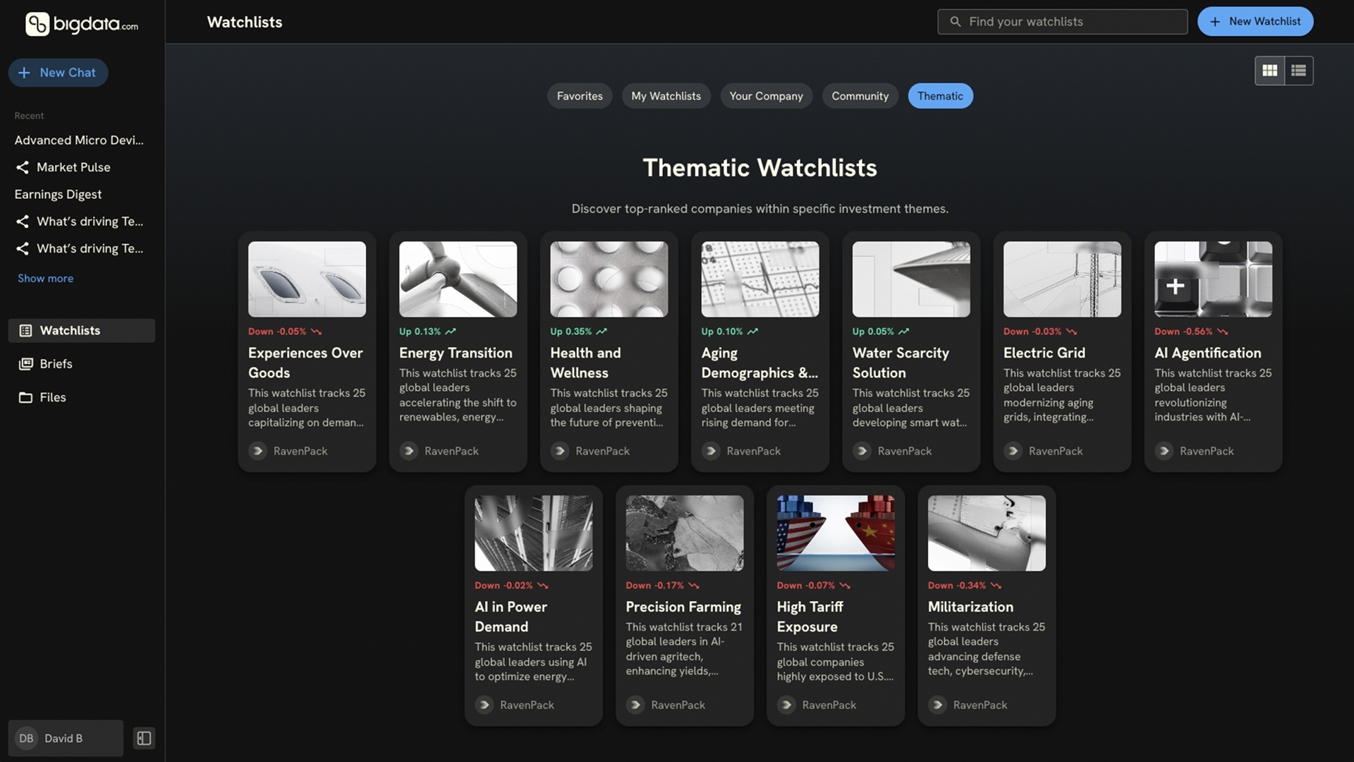Screen dimensions: 1354x762
Task: Click Down -0.17% on Precision Farming card
Action: coord(654,586)
